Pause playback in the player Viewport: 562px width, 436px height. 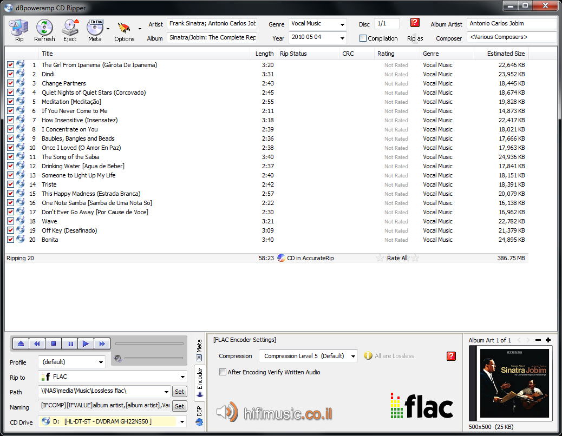click(70, 343)
